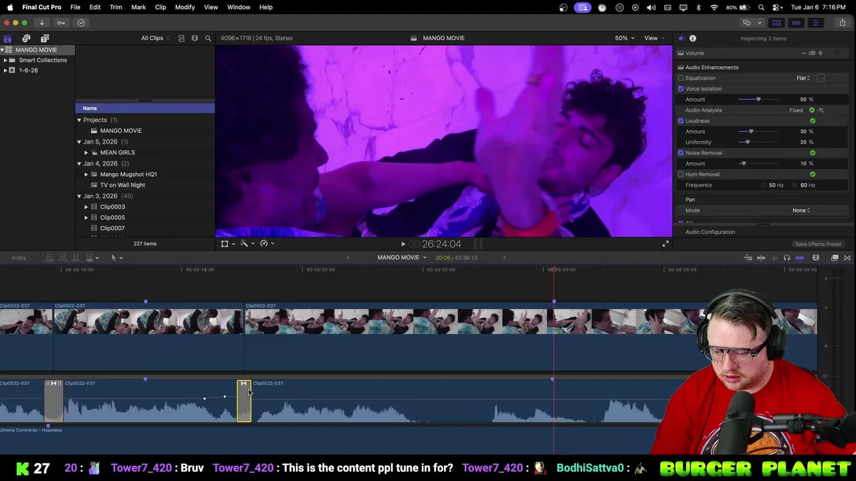Open the viewer View dropdown
The image size is (856, 481).
[653, 38]
